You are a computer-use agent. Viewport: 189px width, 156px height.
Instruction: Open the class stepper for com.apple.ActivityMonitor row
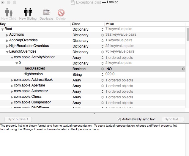point(102,58)
